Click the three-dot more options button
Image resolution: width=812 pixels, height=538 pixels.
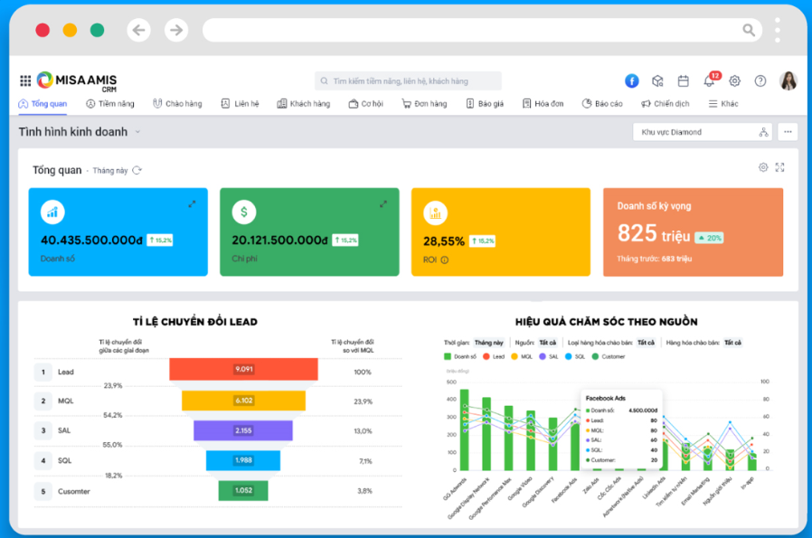pyautogui.click(x=788, y=132)
